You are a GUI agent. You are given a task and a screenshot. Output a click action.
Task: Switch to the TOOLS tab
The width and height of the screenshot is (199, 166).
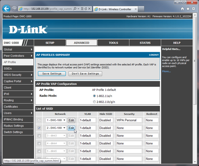click(113, 43)
